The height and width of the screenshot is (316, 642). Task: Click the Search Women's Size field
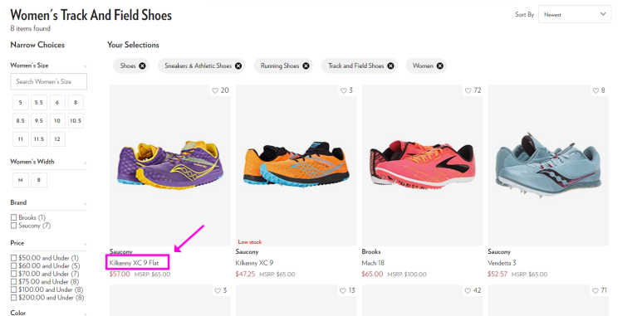[49, 81]
